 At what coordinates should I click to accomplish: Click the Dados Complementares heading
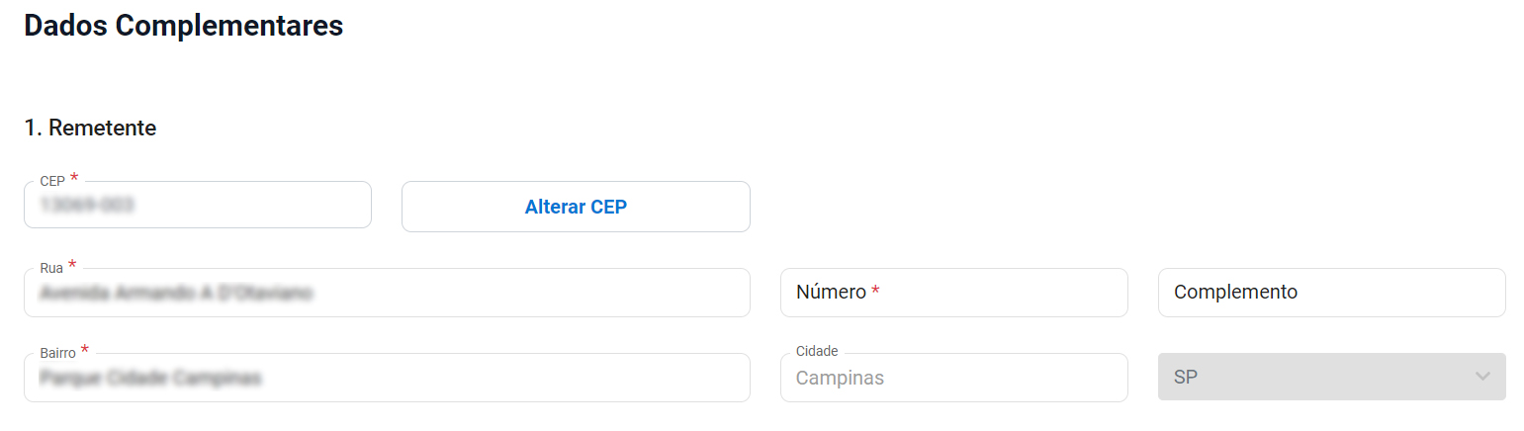[x=184, y=27]
